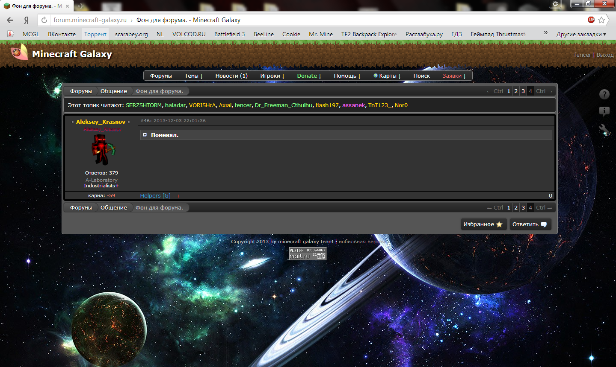Viewport: 616px width, 367px height.
Task: Open Форумы in the navigation menu
Action: point(161,76)
